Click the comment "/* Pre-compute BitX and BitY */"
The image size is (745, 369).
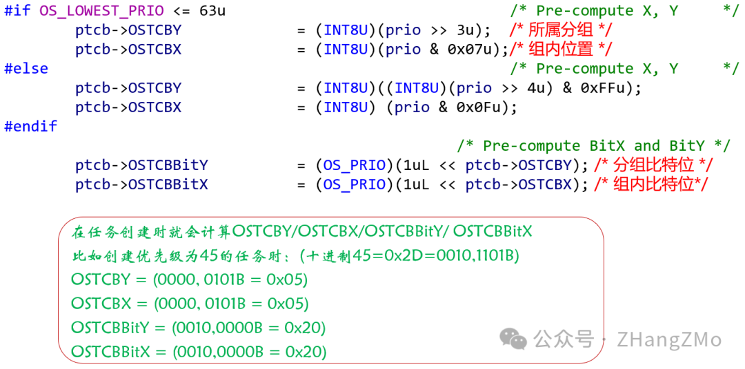click(594, 146)
